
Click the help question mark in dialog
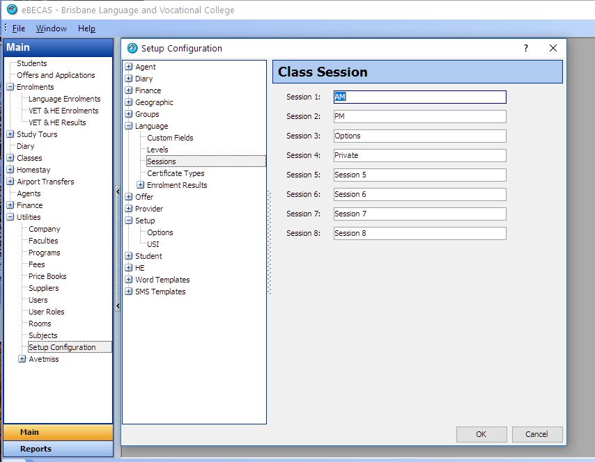coord(526,48)
